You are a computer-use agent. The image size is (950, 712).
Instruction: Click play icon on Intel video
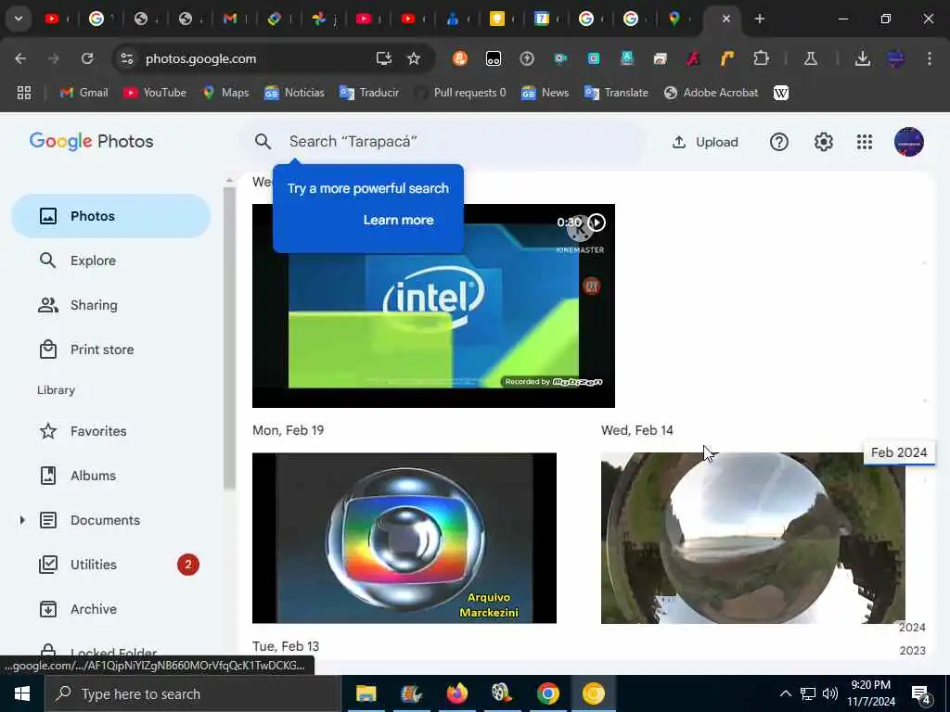[x=597, y=222]
